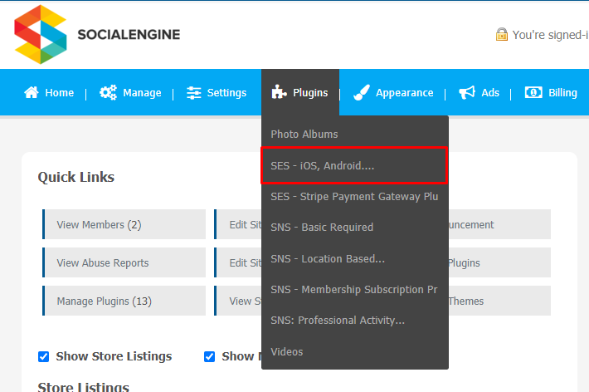The width and height of the screenshot is (589, 392).
Task: Click the Store Listings heading
Action: point(84,387)
